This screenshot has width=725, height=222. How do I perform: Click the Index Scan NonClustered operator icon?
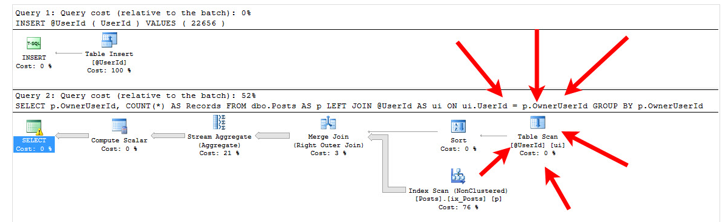point(458,176)
